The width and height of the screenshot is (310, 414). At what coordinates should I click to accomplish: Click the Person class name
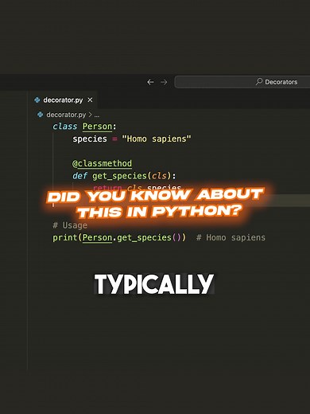(97, 127)
